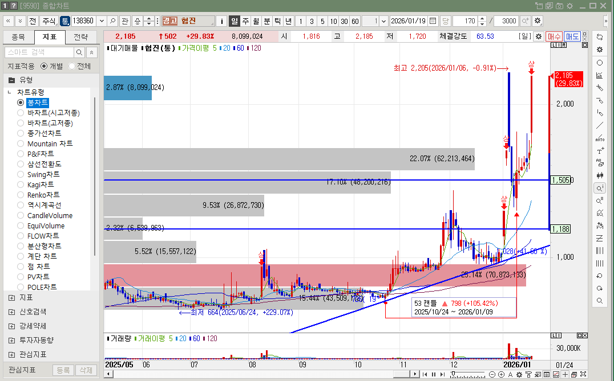The width and height of the screenshot is (614, 381).
Task: Toggle the magnifier info lookup tool
Action: (600, 189)
